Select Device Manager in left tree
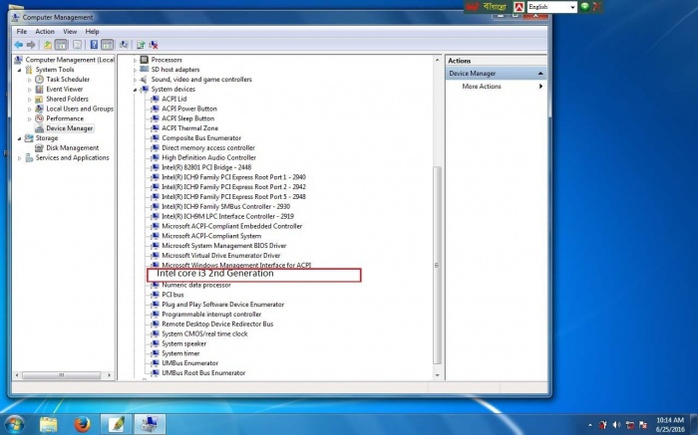 (x=70, y=128)
